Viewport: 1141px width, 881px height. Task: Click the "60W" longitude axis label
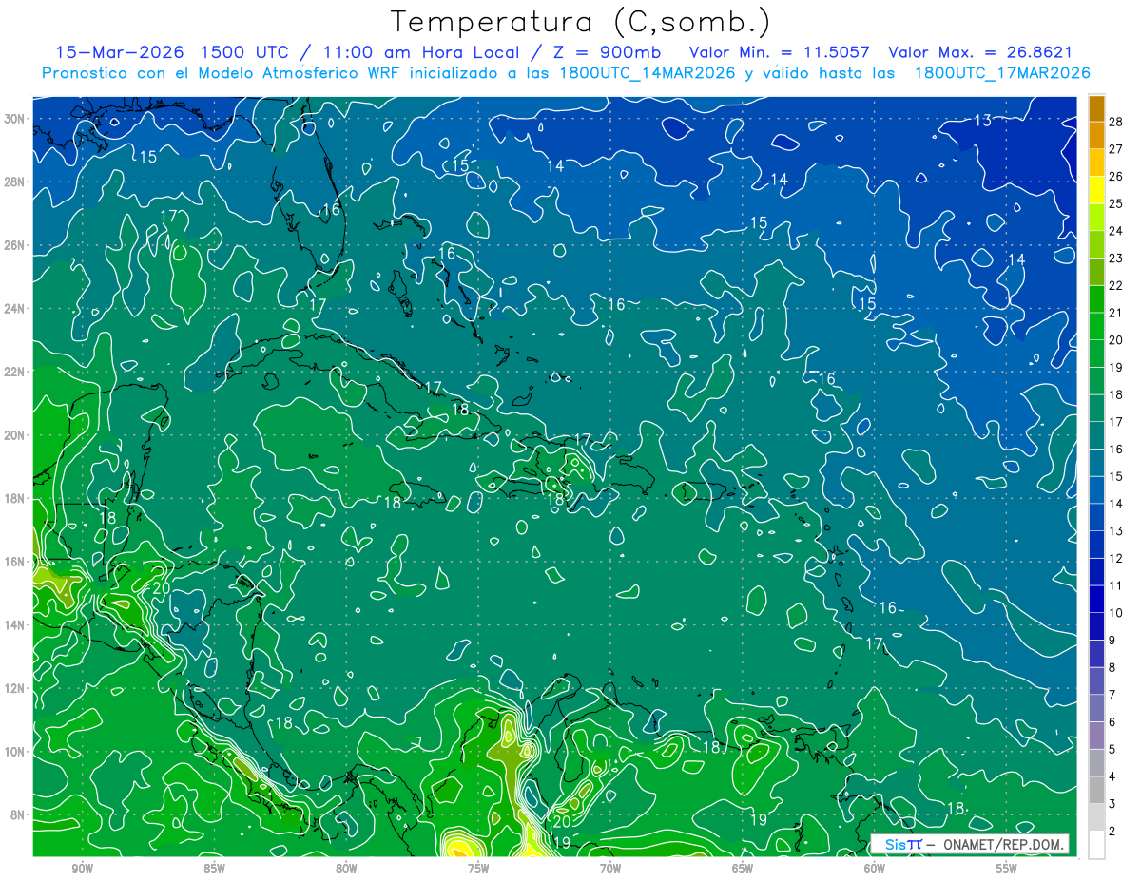(x=875, y=869)
